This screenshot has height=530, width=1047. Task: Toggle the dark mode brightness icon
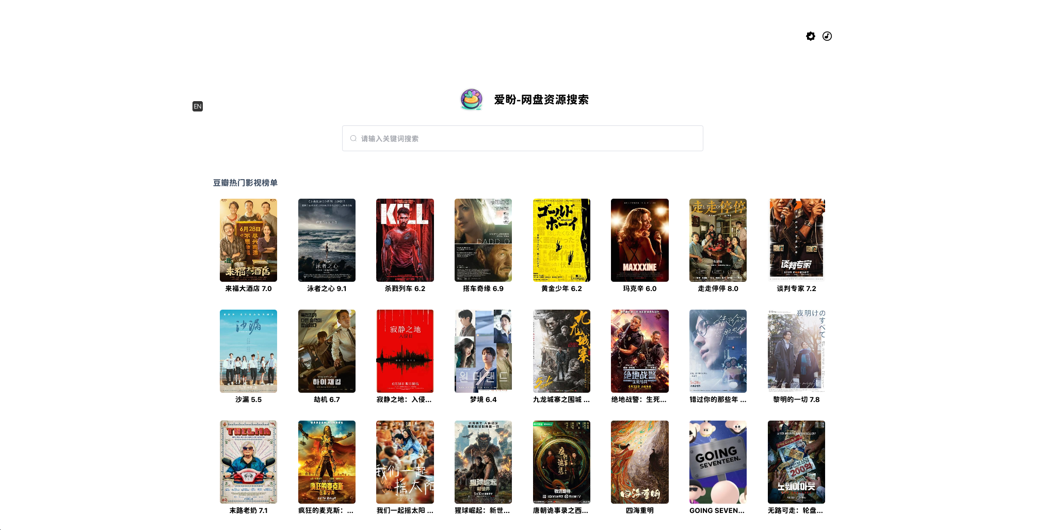810,36
